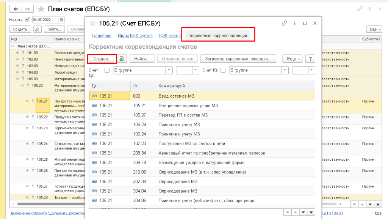Click the get-link chain icon in dialog

point(284,23)
